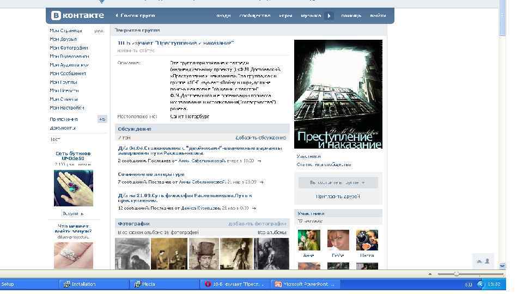
Task: Open 'помощь' in the top navigation
Action: tap(351, 16)
